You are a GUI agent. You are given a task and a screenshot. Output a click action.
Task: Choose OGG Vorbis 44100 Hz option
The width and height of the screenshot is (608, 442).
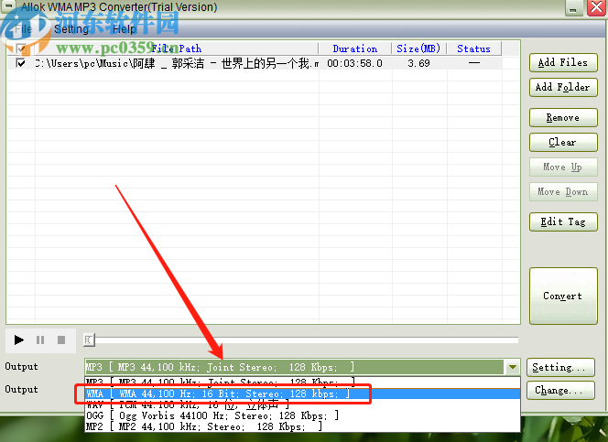tap(302, 415)
